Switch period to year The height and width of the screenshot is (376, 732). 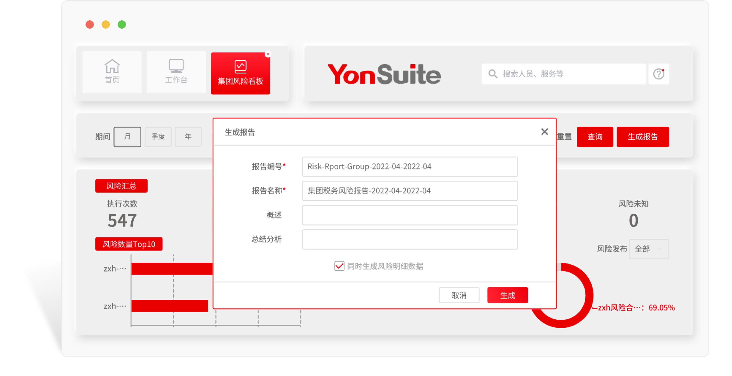pos(188,137)
